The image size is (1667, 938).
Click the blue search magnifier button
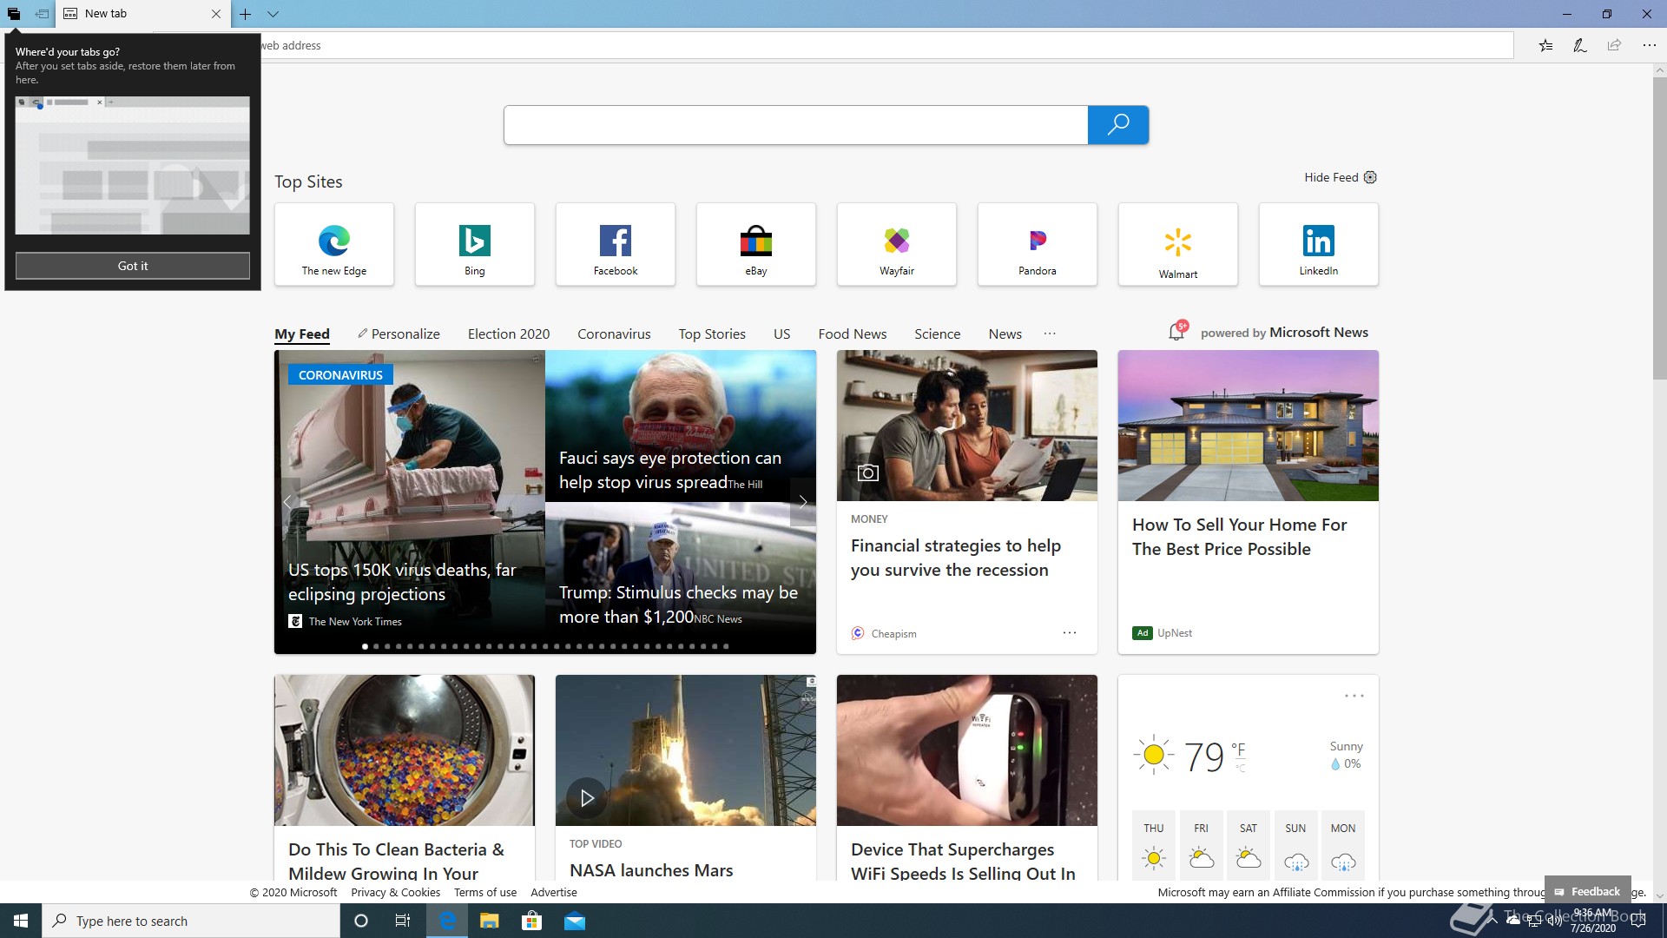tap(1118, 125)
